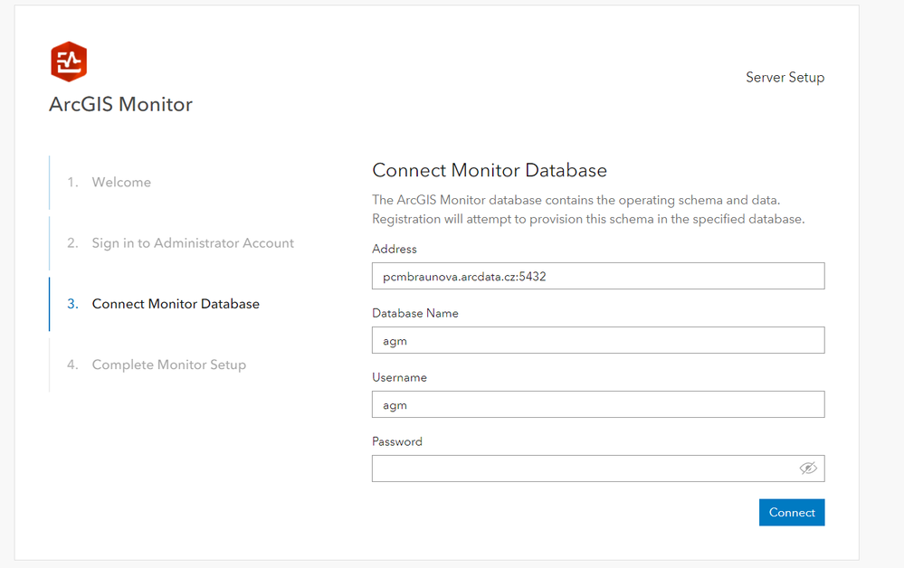
Task: Click the ArcGIS Monitor title text
Action: tap(120, 104)
